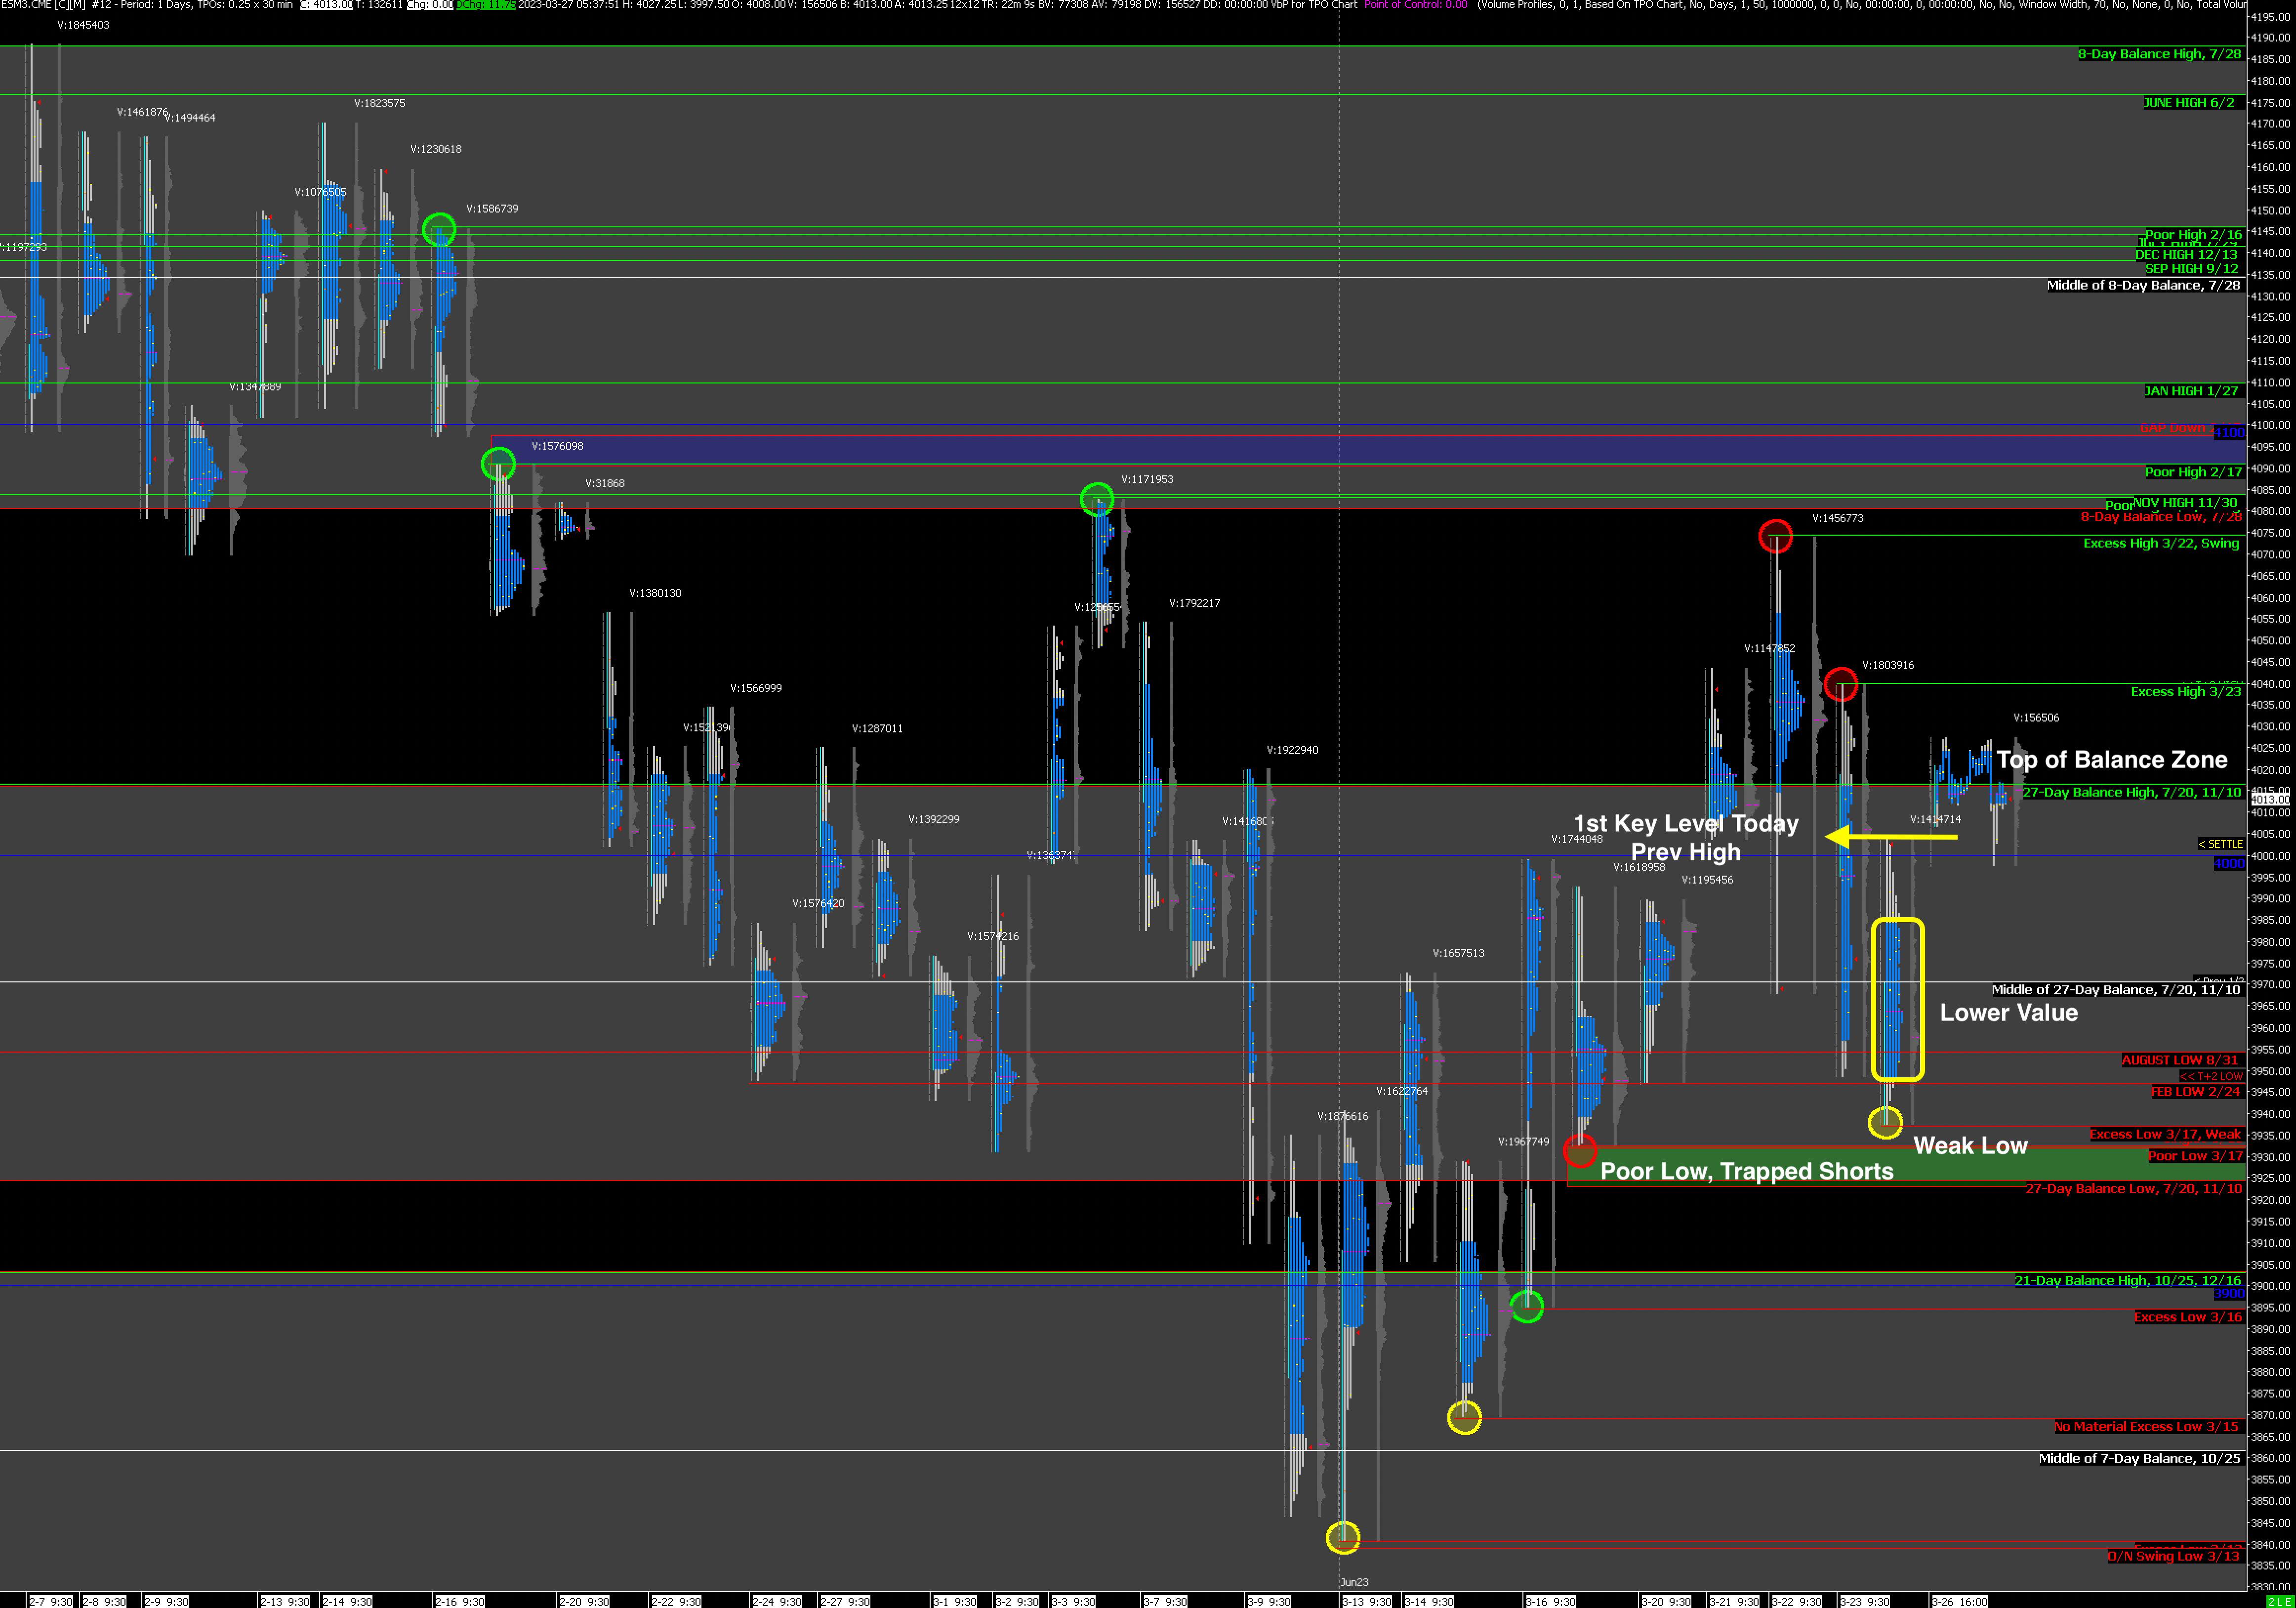The height and width of the screenshot is (1608, 2296).
Task: Click the 4100.00 price on the price scale
Action: pyautogui.click(x=2269, y=425)
